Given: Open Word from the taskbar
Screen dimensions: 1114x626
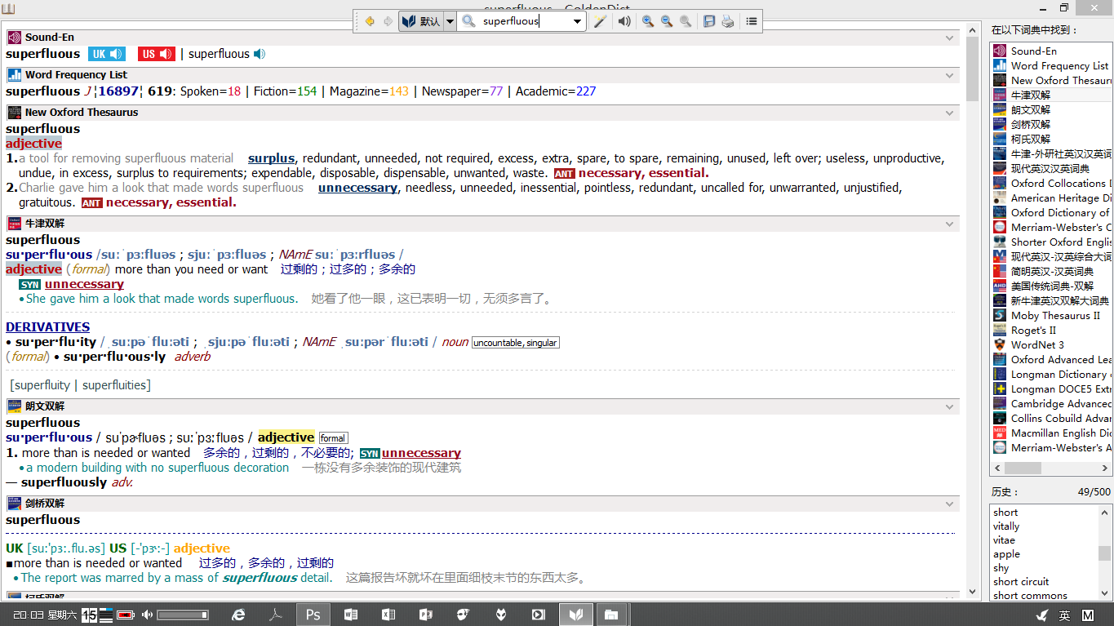Looking at the screenshot, I should tap(351, 615).
